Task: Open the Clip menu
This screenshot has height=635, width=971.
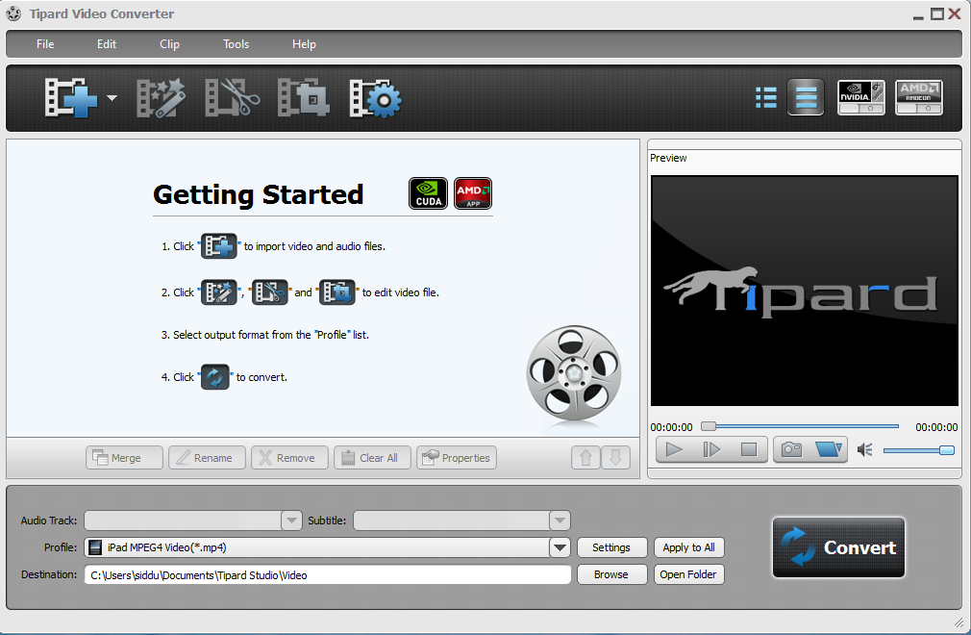Action: (169, 44)
